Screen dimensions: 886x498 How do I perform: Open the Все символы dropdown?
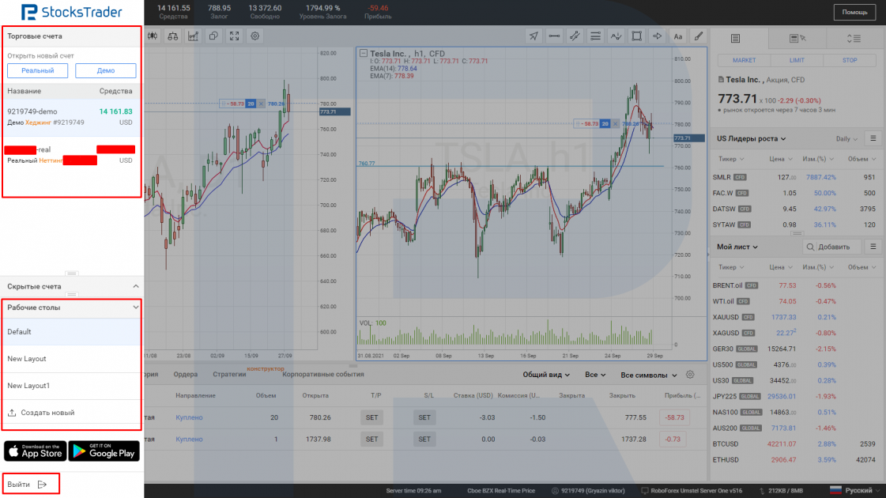pyautogui.click(x=649, y=375)
